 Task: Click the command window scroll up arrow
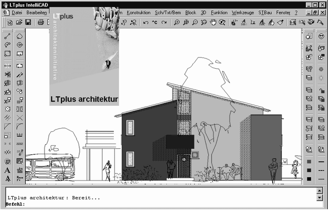[x=320, y=190]
